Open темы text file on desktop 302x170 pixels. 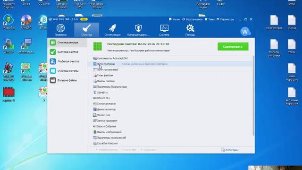point(292,46)
